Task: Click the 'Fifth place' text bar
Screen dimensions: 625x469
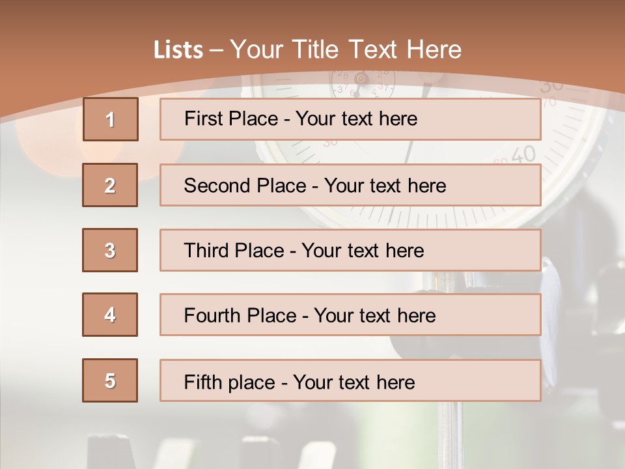Action: (x=350, y=381)
